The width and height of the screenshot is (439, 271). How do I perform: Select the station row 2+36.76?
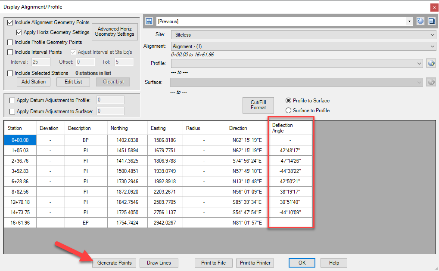(x=20, y=160)
